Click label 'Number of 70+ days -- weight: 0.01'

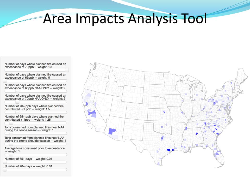click(x=28, y=166)
